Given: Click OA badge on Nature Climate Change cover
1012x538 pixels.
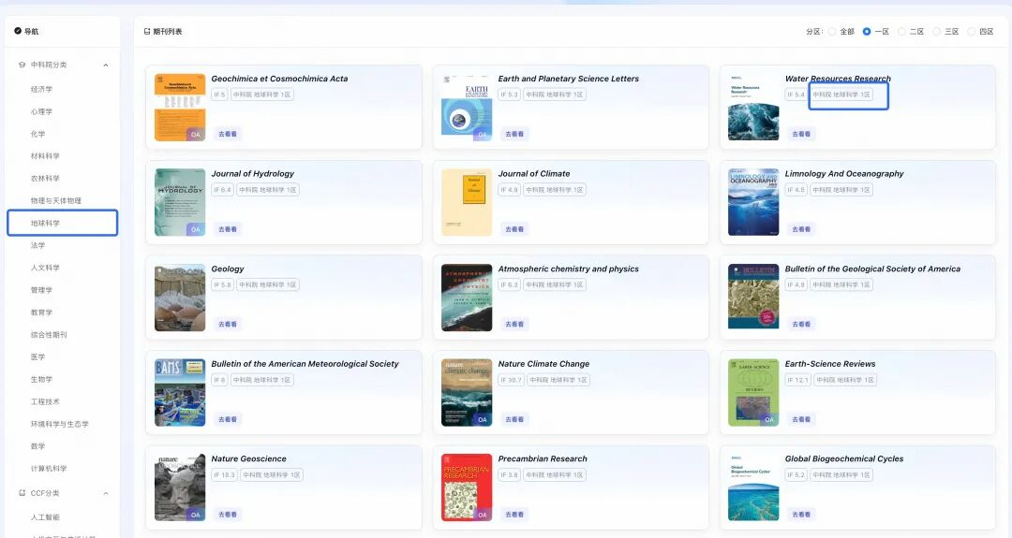Looking at the screenshot, I should (x=483, y=419).
